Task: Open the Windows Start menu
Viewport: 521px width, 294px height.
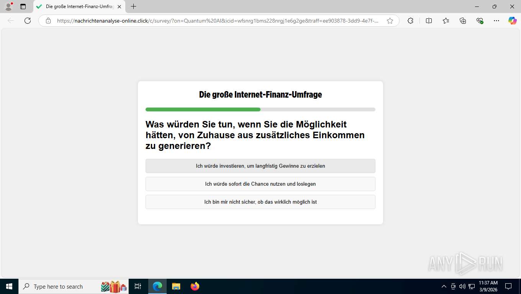Action: 9,286
